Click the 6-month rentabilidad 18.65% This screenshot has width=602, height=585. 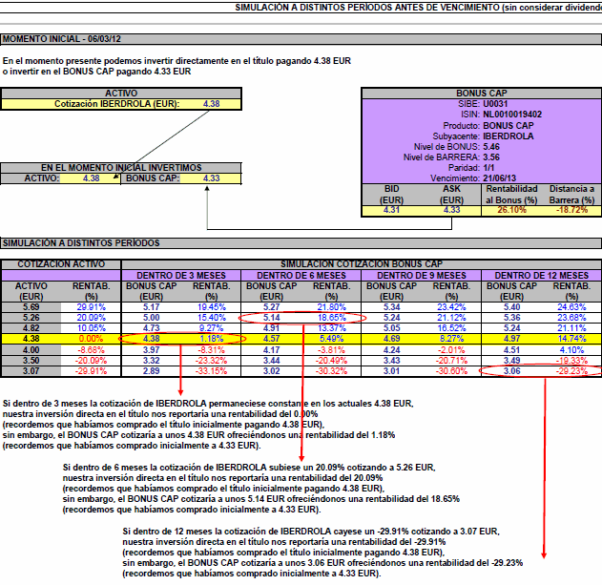tap(332, 318)
